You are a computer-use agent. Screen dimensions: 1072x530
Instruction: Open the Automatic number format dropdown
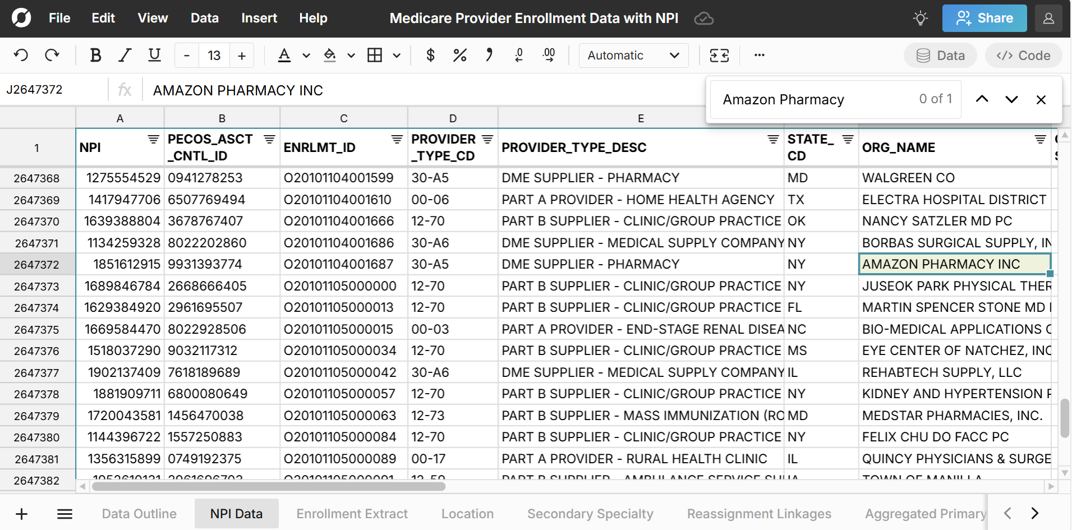coord(633,55)
